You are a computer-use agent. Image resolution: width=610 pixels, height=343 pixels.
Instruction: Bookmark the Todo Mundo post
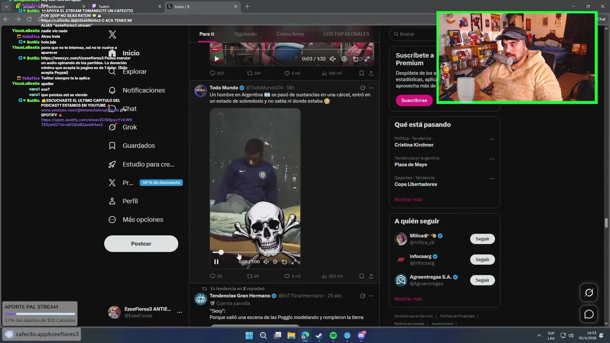[362, 276]
